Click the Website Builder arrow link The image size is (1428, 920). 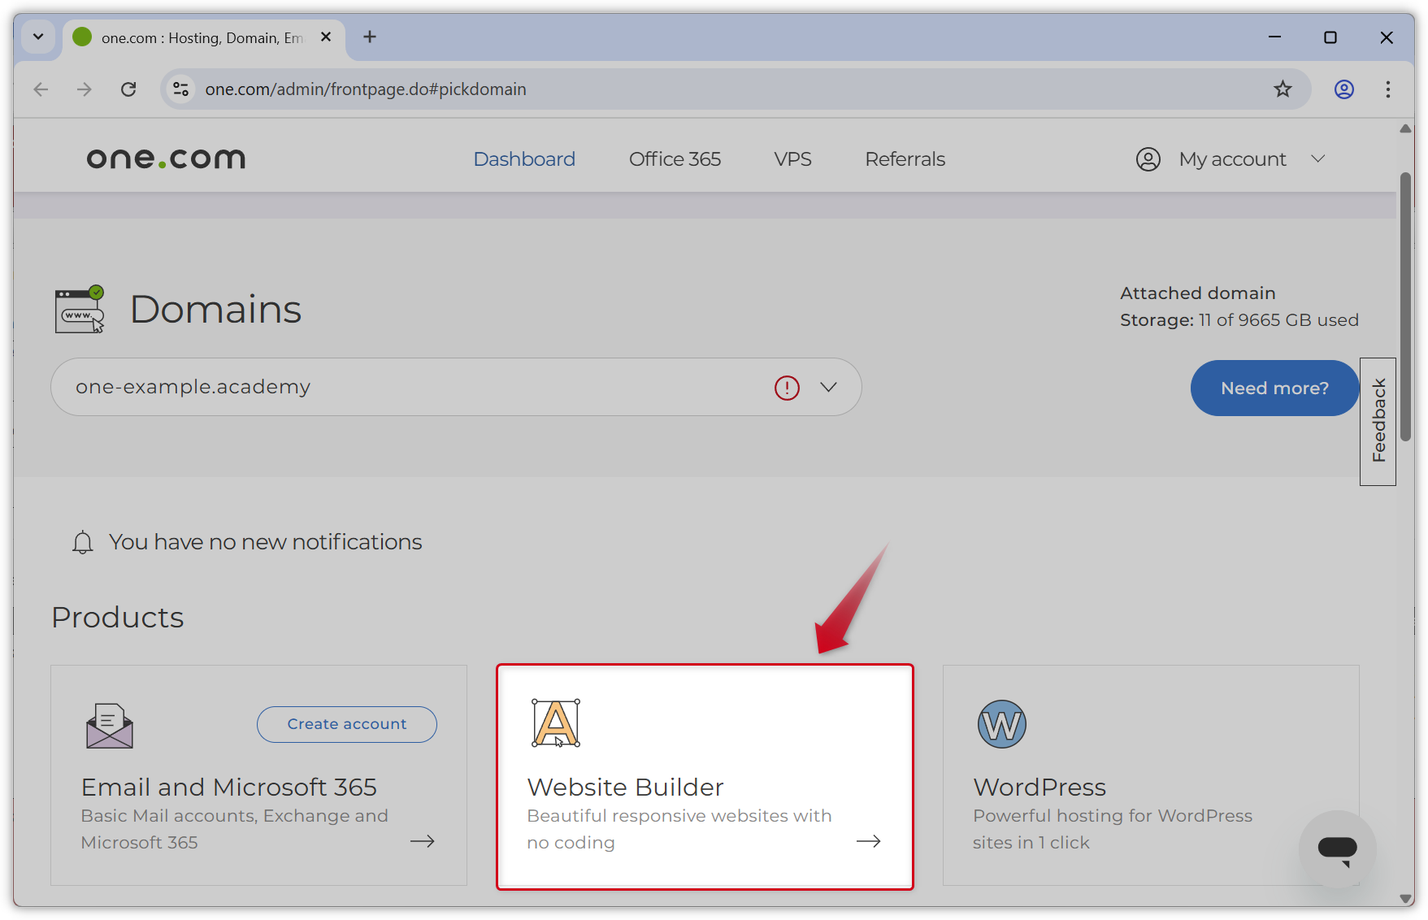pyautogui.click(x=867, y=841)
